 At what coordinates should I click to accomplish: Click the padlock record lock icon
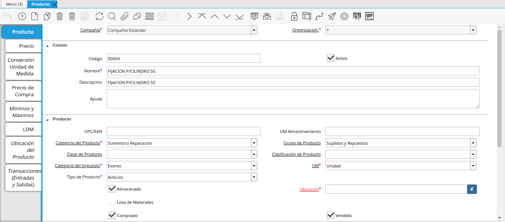(294, 16)
